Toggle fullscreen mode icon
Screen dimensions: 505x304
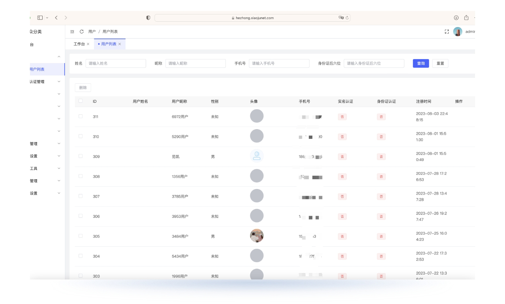coord(447,32)
